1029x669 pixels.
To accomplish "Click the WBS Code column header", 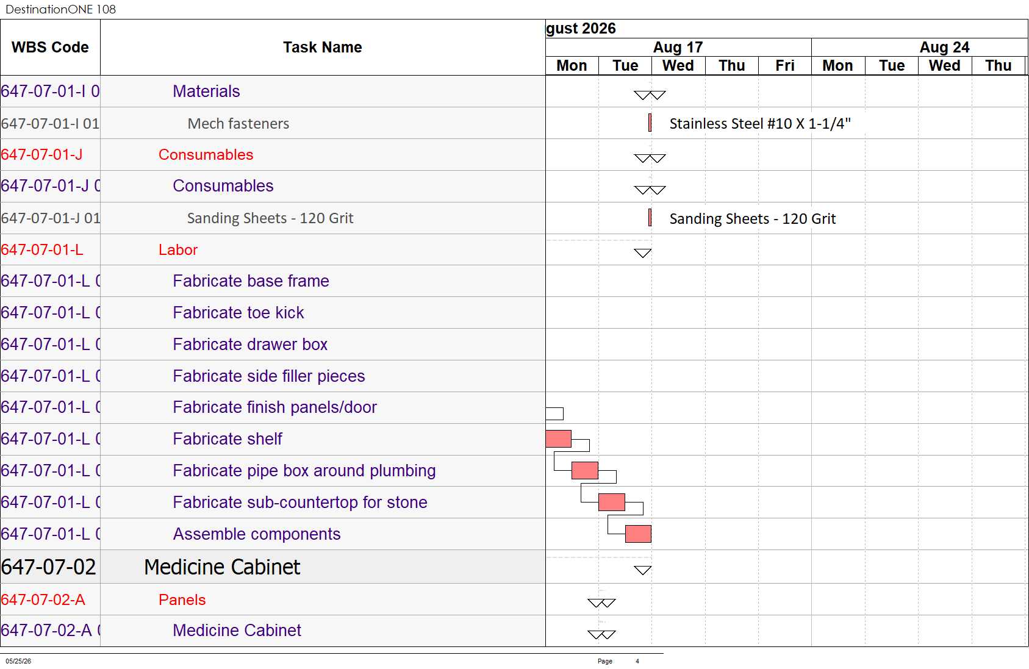I will point(50,47).
